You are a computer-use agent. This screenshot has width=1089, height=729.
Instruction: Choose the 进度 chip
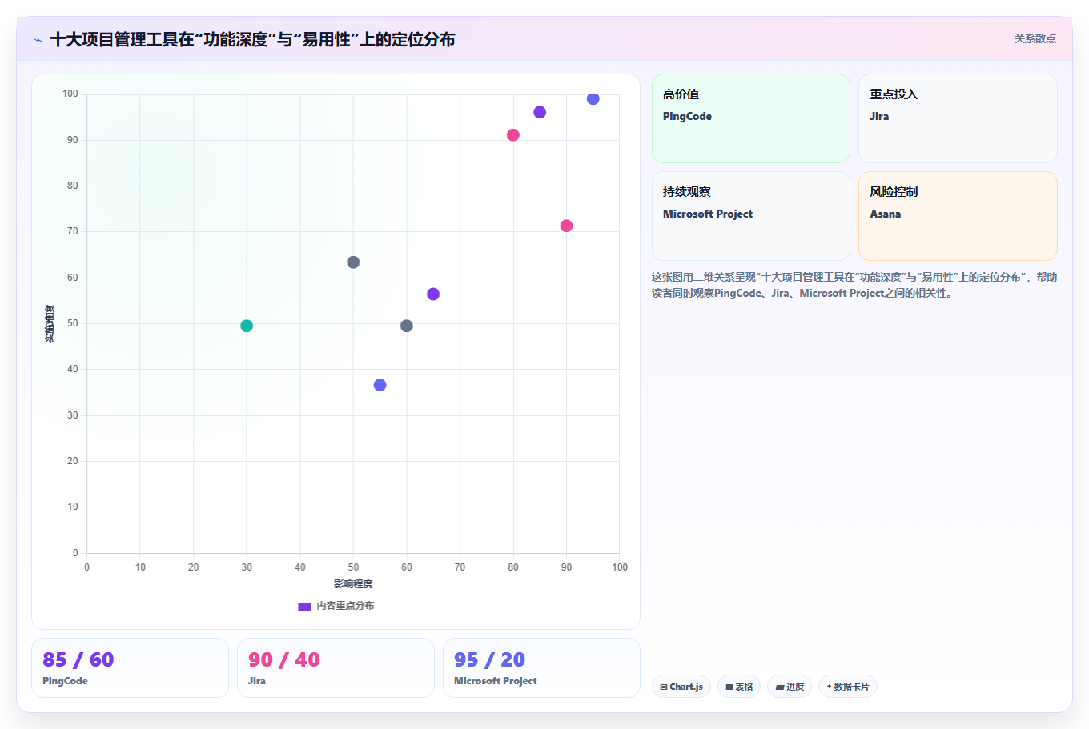point(790,687)
